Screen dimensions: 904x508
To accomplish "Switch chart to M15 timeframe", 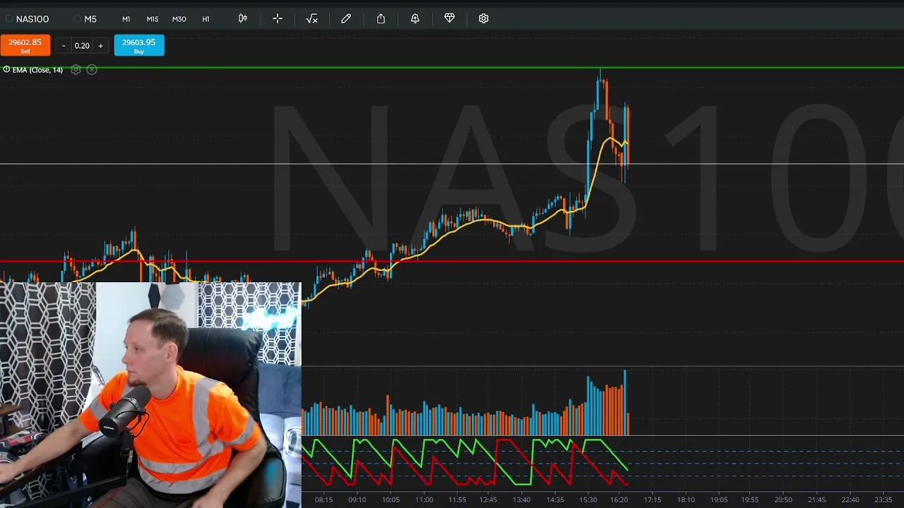I will (153, 19).
